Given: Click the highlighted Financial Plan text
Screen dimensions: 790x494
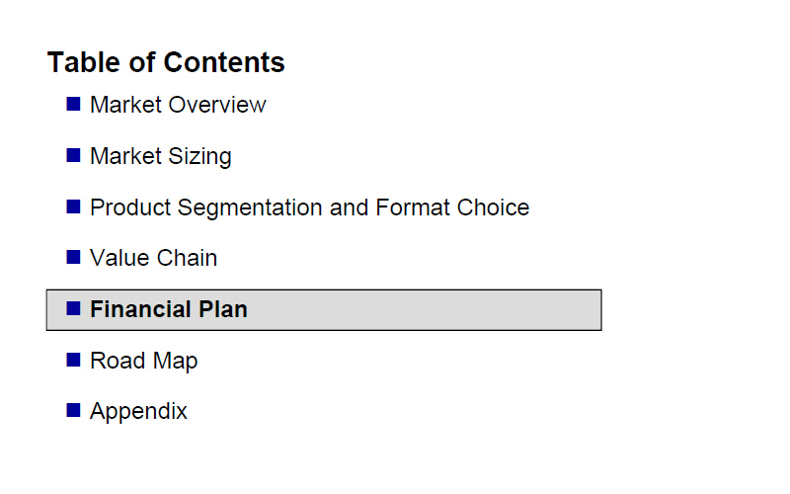Looking at the screenshot, I should (x=169, y=309).
